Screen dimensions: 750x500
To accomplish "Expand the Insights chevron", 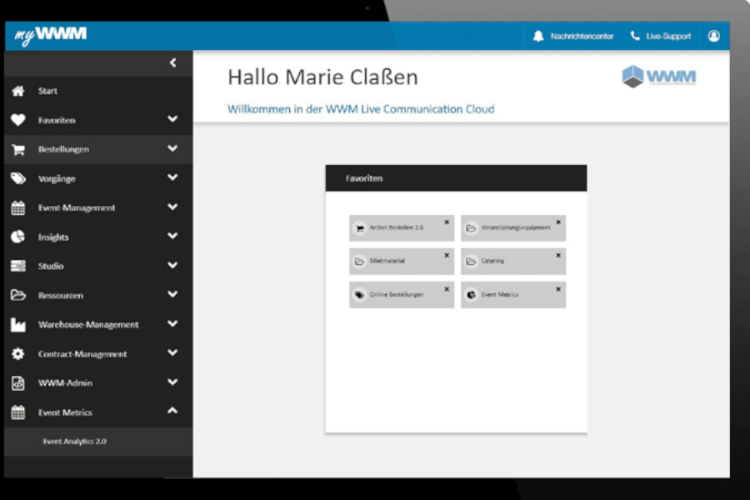I will tap(172, 236).
